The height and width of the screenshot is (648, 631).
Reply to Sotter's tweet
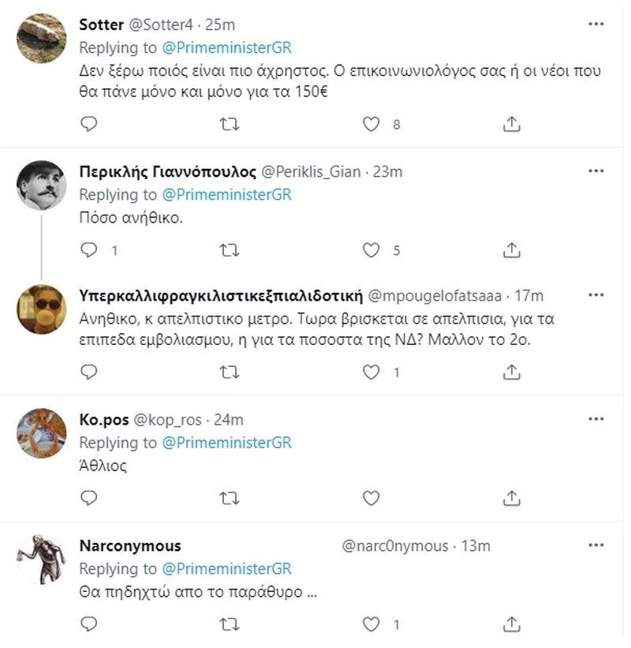coord(90,124)
